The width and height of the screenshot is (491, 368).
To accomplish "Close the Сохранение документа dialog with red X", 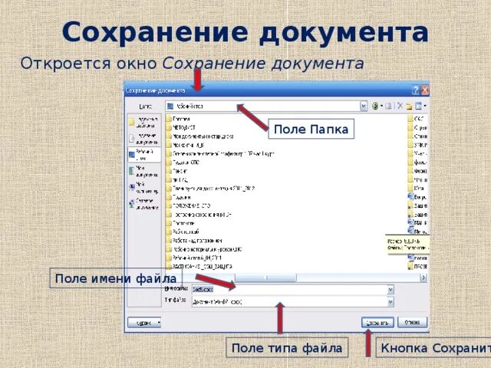I will (x=425, y=90).
